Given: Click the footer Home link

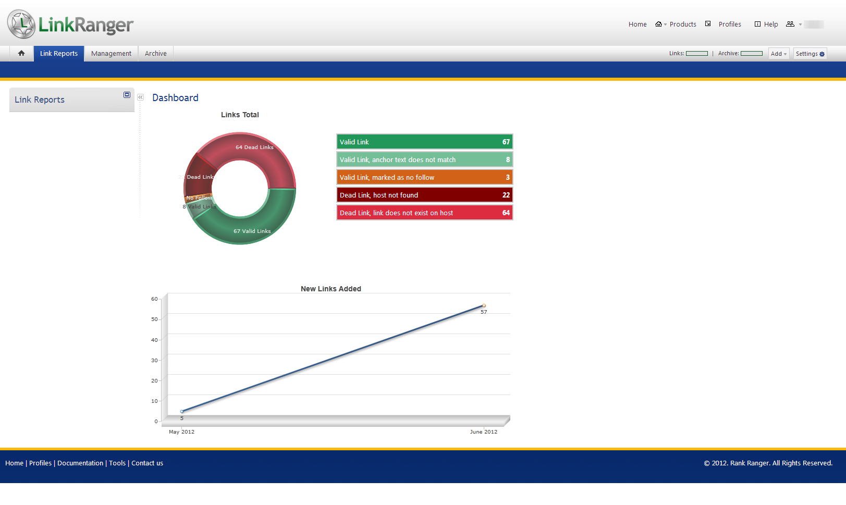Looking at the screenshot, I should click(14, 463).
